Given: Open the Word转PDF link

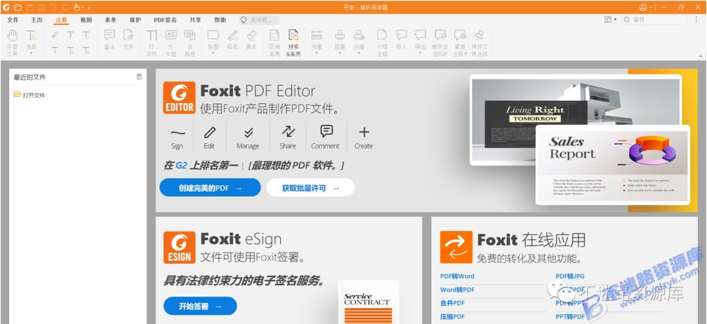Looking at the screenshot, I should 457,289.
